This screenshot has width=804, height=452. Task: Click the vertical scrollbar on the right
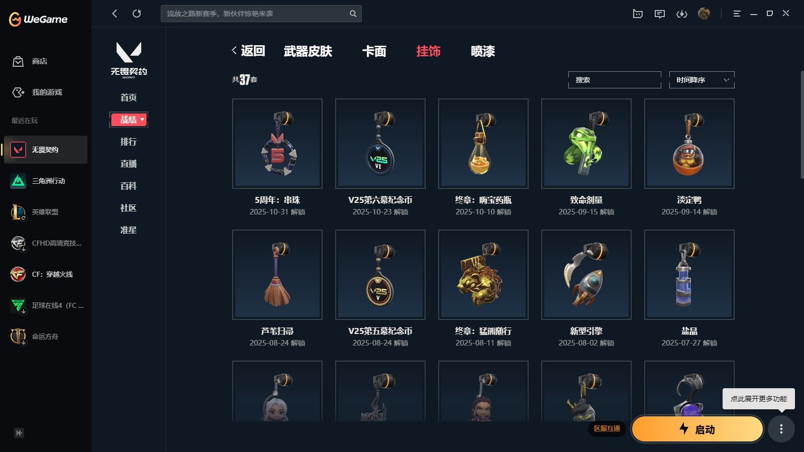click(802, 125)
